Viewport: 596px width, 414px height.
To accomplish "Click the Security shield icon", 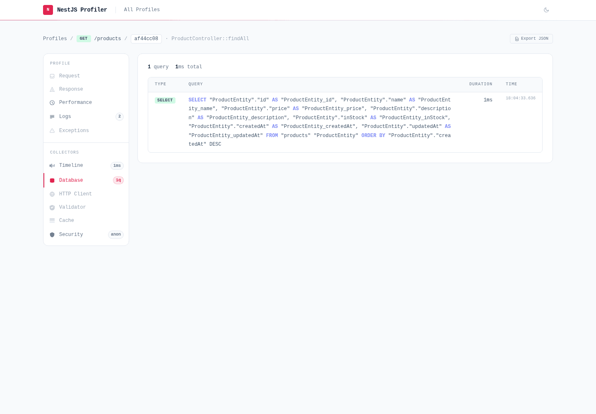I will click(x=52, y=235).
